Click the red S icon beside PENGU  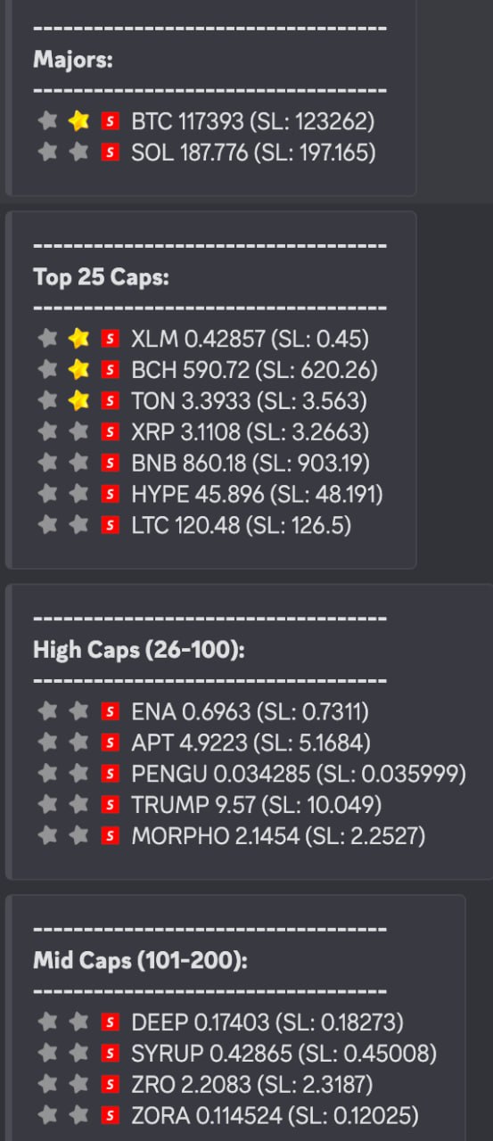[x=110, y=774]
